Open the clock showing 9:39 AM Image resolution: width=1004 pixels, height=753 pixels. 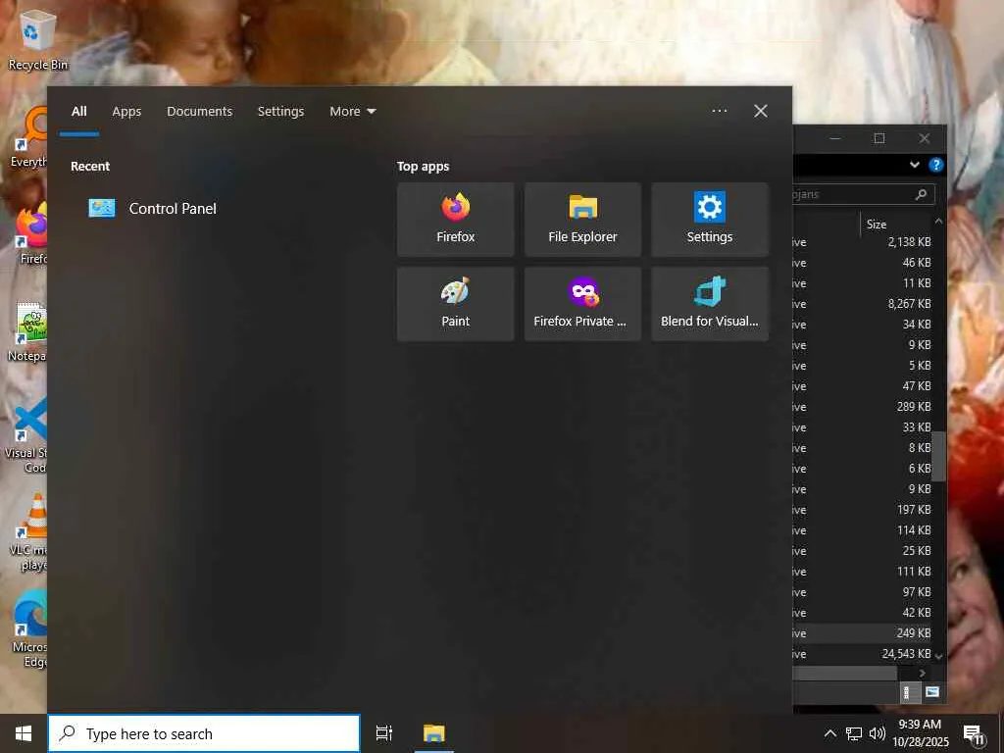tap(920, 733)
